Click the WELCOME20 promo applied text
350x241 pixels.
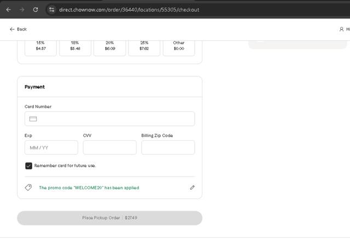pyautogui.click(x=89, y=188)
